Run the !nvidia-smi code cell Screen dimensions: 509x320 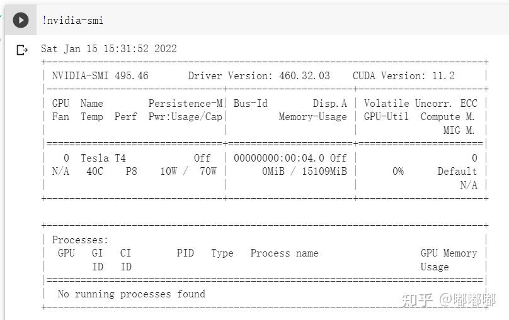pyautogui.click(x=21, y=20)
